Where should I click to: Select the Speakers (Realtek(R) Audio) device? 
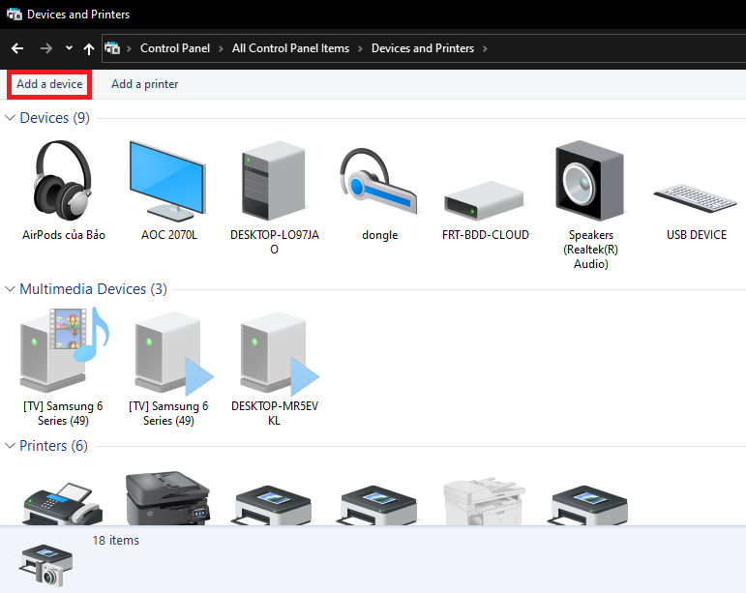tap(590, 181)
